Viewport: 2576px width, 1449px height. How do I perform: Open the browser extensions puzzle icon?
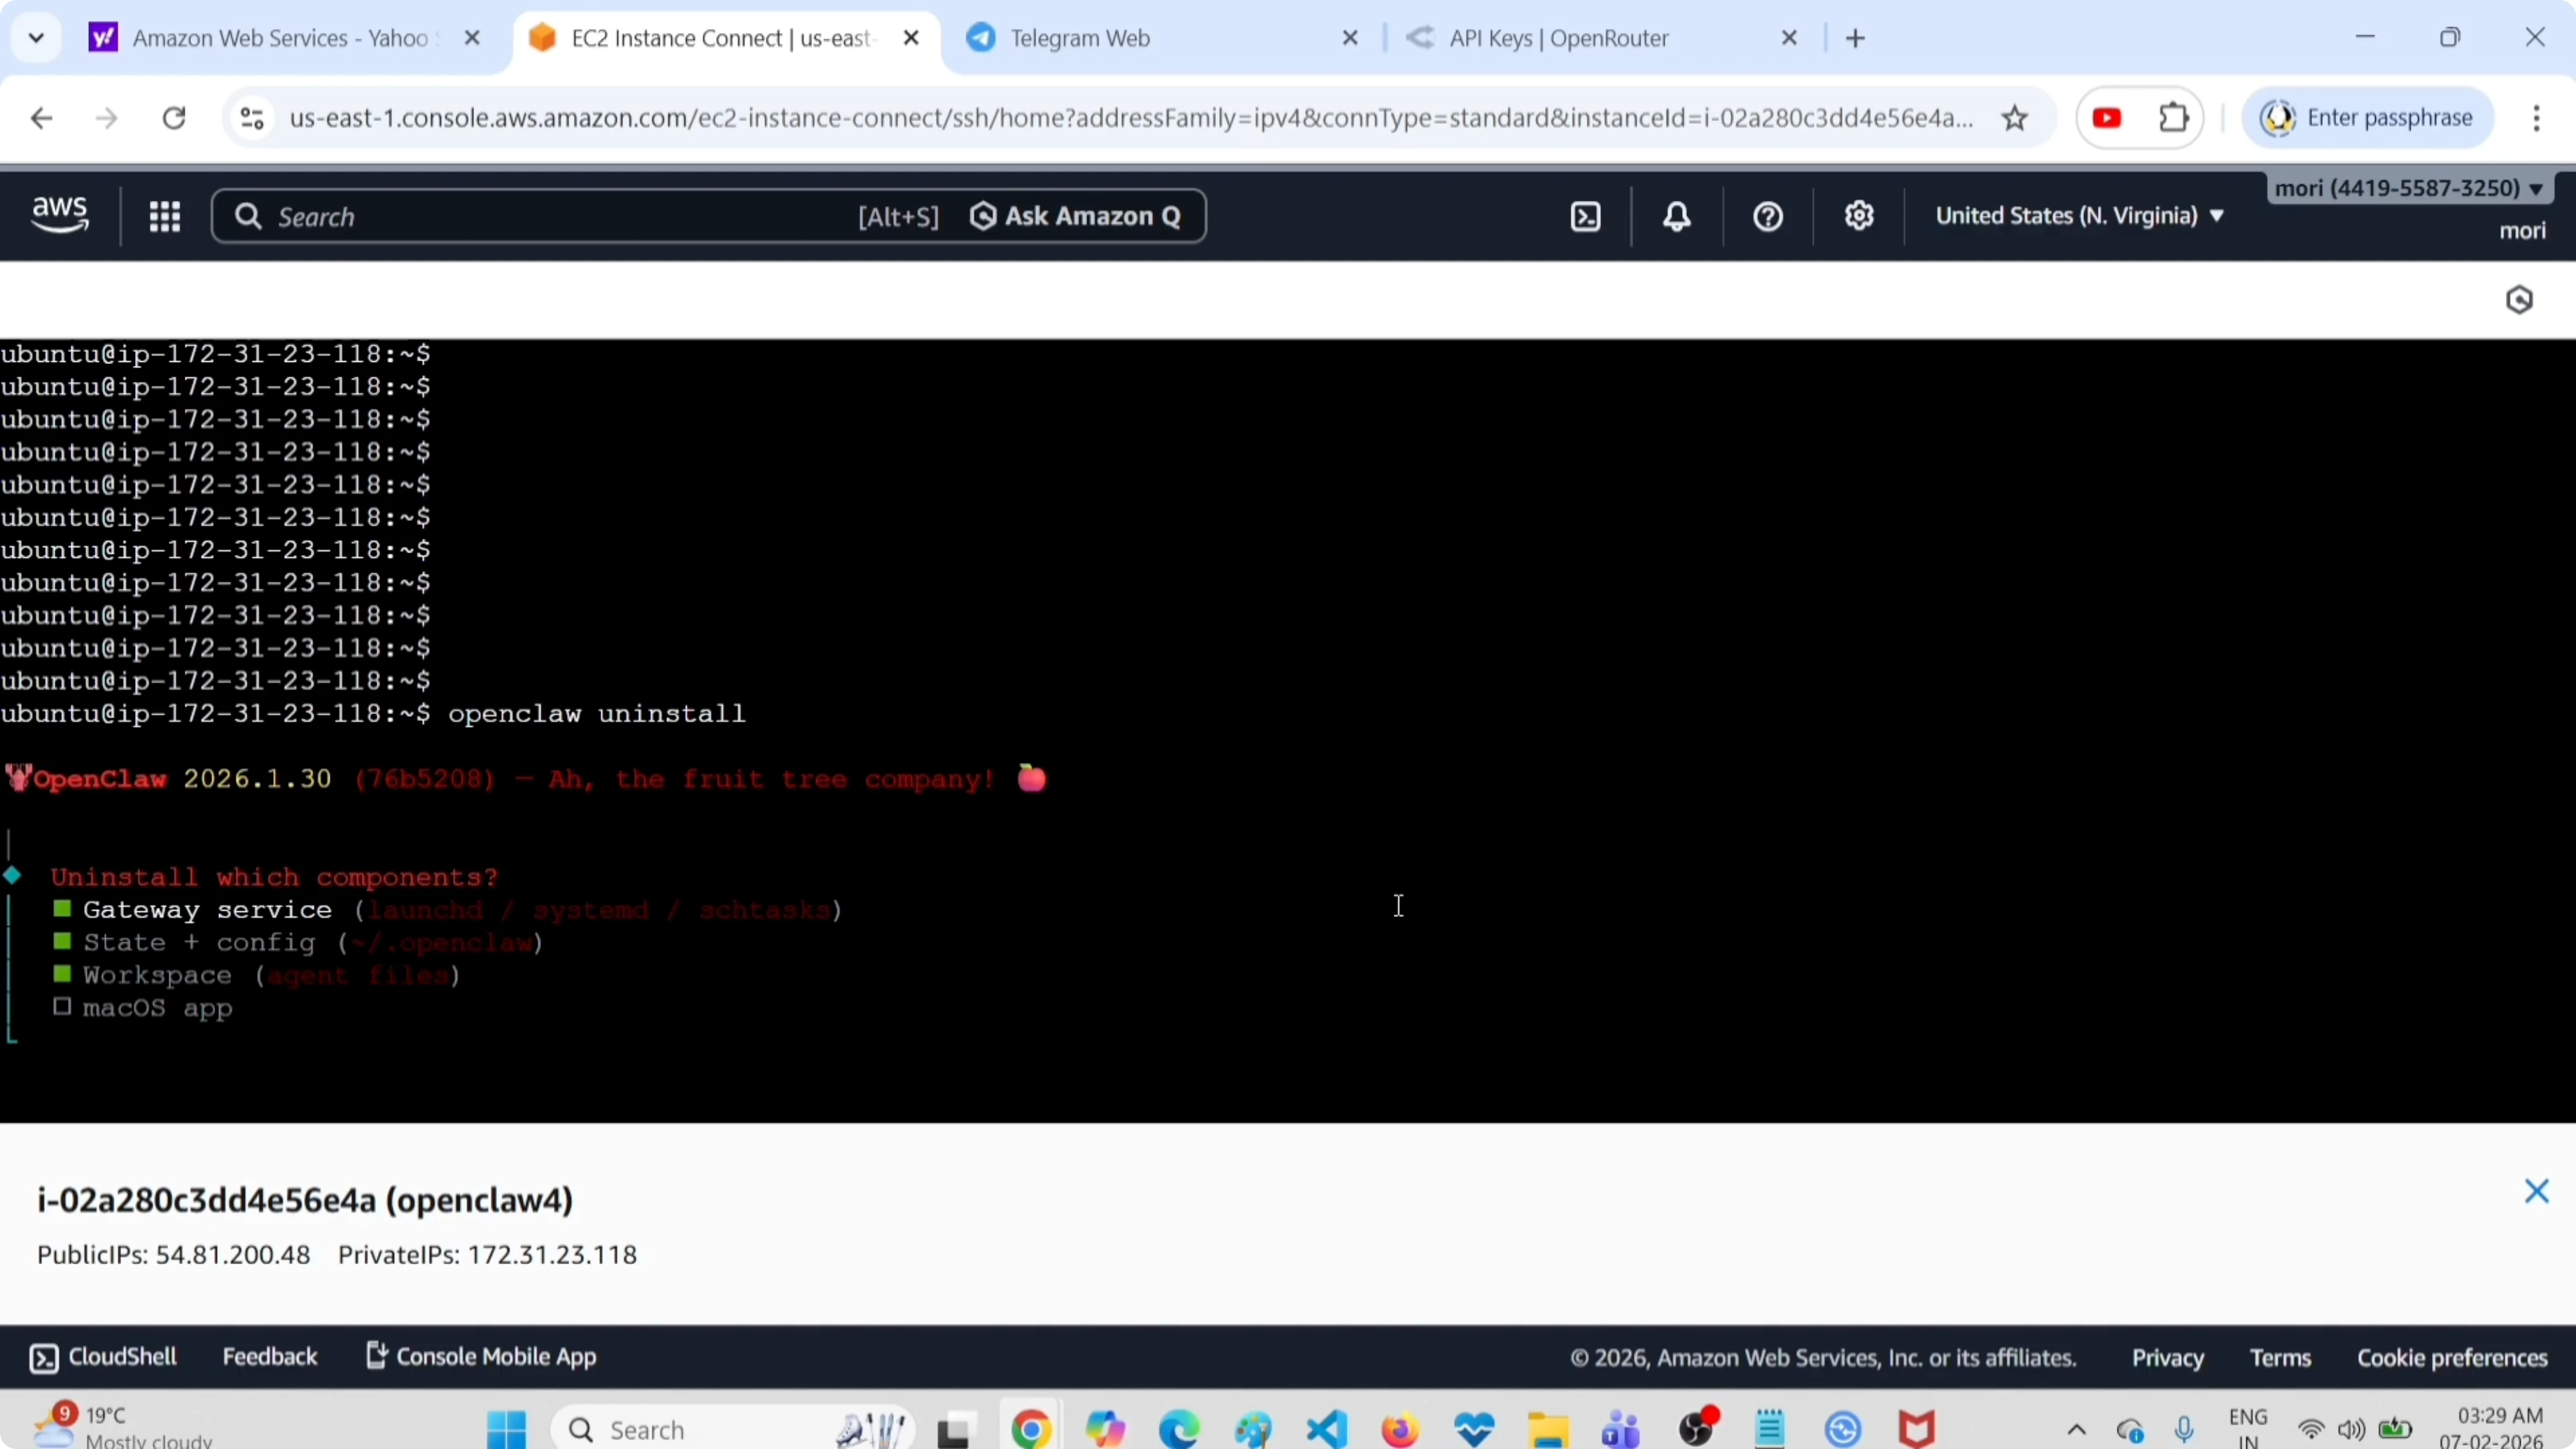click(x=2173, y=118)
